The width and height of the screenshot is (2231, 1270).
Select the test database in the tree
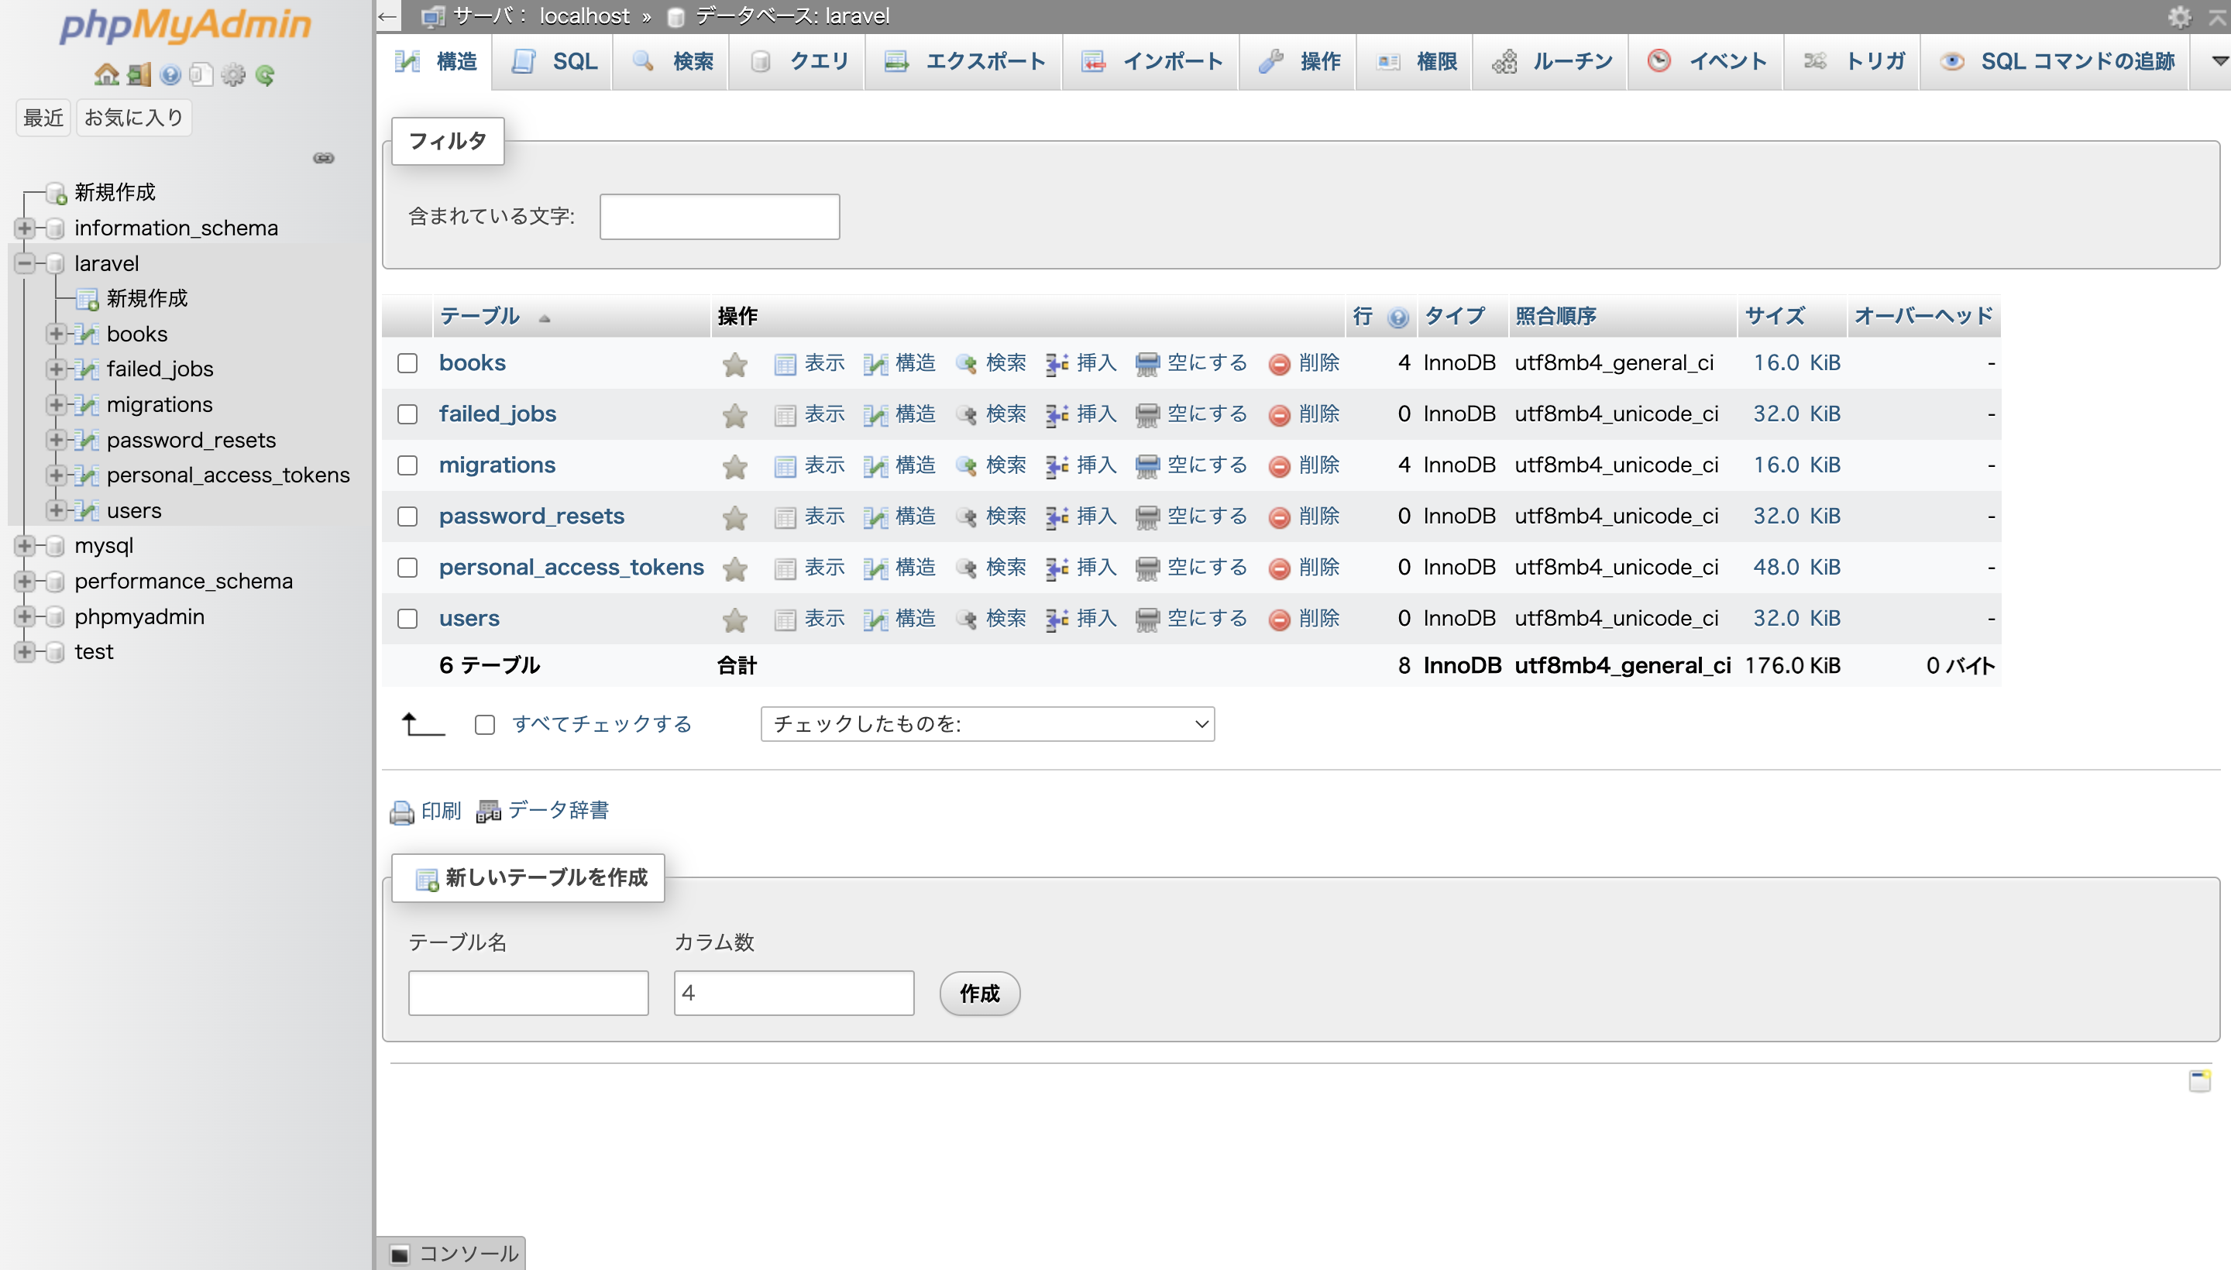(x=95, y=651)
